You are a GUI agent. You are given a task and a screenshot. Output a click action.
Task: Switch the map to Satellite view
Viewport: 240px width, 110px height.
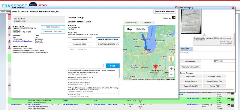141,29
